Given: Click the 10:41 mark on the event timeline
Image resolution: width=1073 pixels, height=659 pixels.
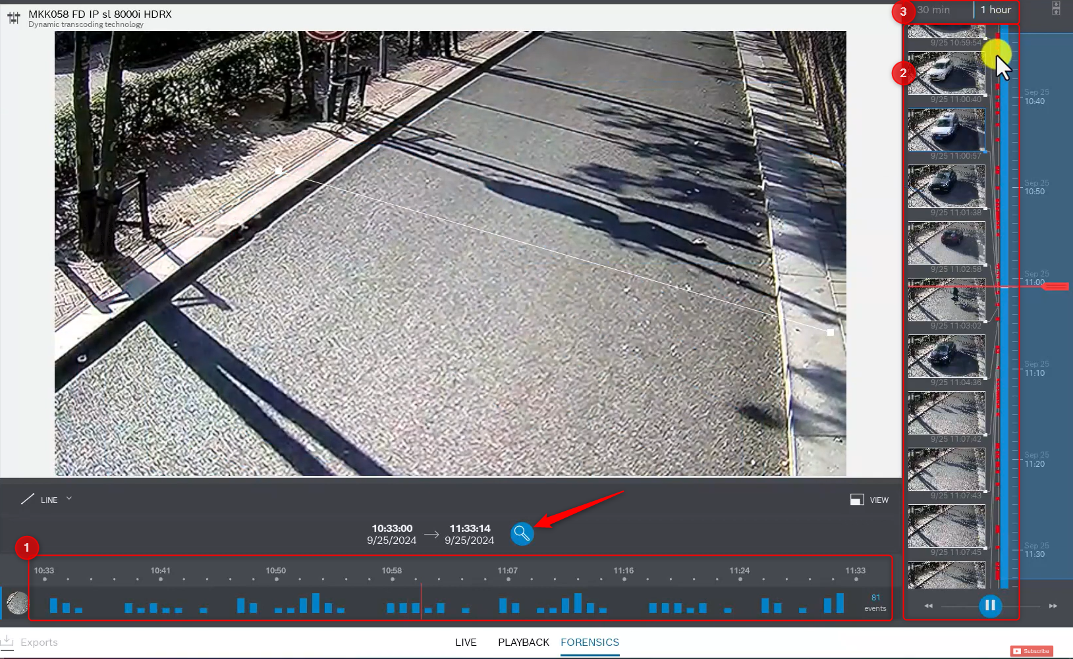Looking at the screenshot, I should (160, 571).
